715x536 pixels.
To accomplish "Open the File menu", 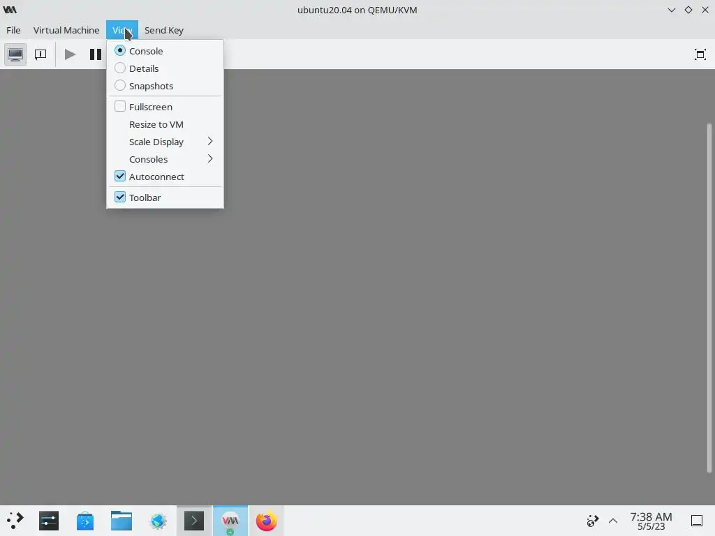I will tap(13, 30).
